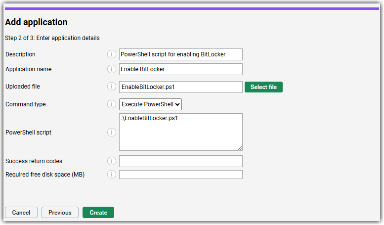Click the info icon beside Application name
384x225 pixels.
click(x=112, y=69)
